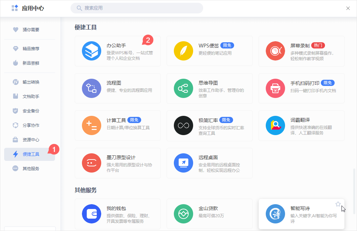357x231 pixels.
Task: Open 我的钱包 wallet service
Action: tap(91, 214)
